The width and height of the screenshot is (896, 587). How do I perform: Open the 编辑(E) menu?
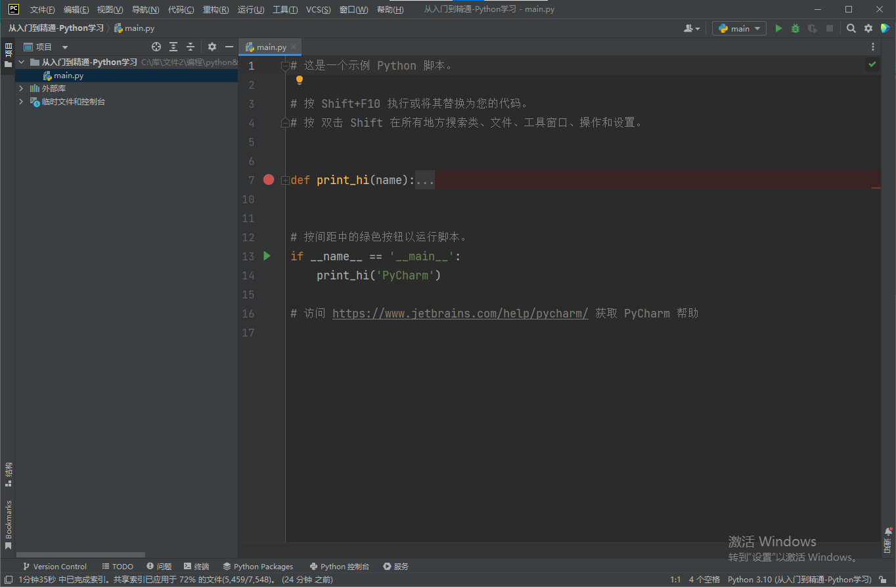[76, 9]
